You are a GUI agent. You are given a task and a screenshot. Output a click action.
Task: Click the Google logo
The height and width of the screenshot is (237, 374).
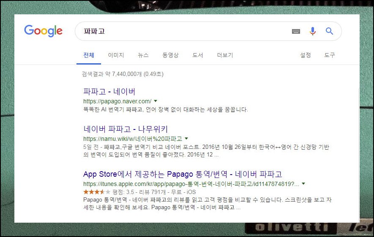43,31
